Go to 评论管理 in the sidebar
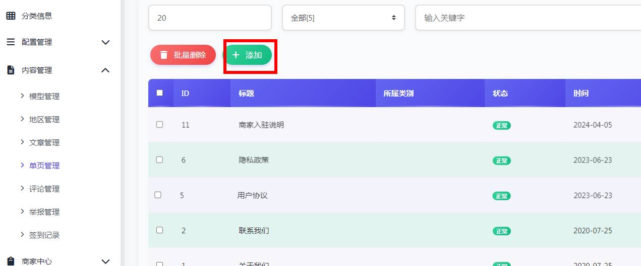The width and height of the screenshot is (641, 266). (x=44, y=189)
